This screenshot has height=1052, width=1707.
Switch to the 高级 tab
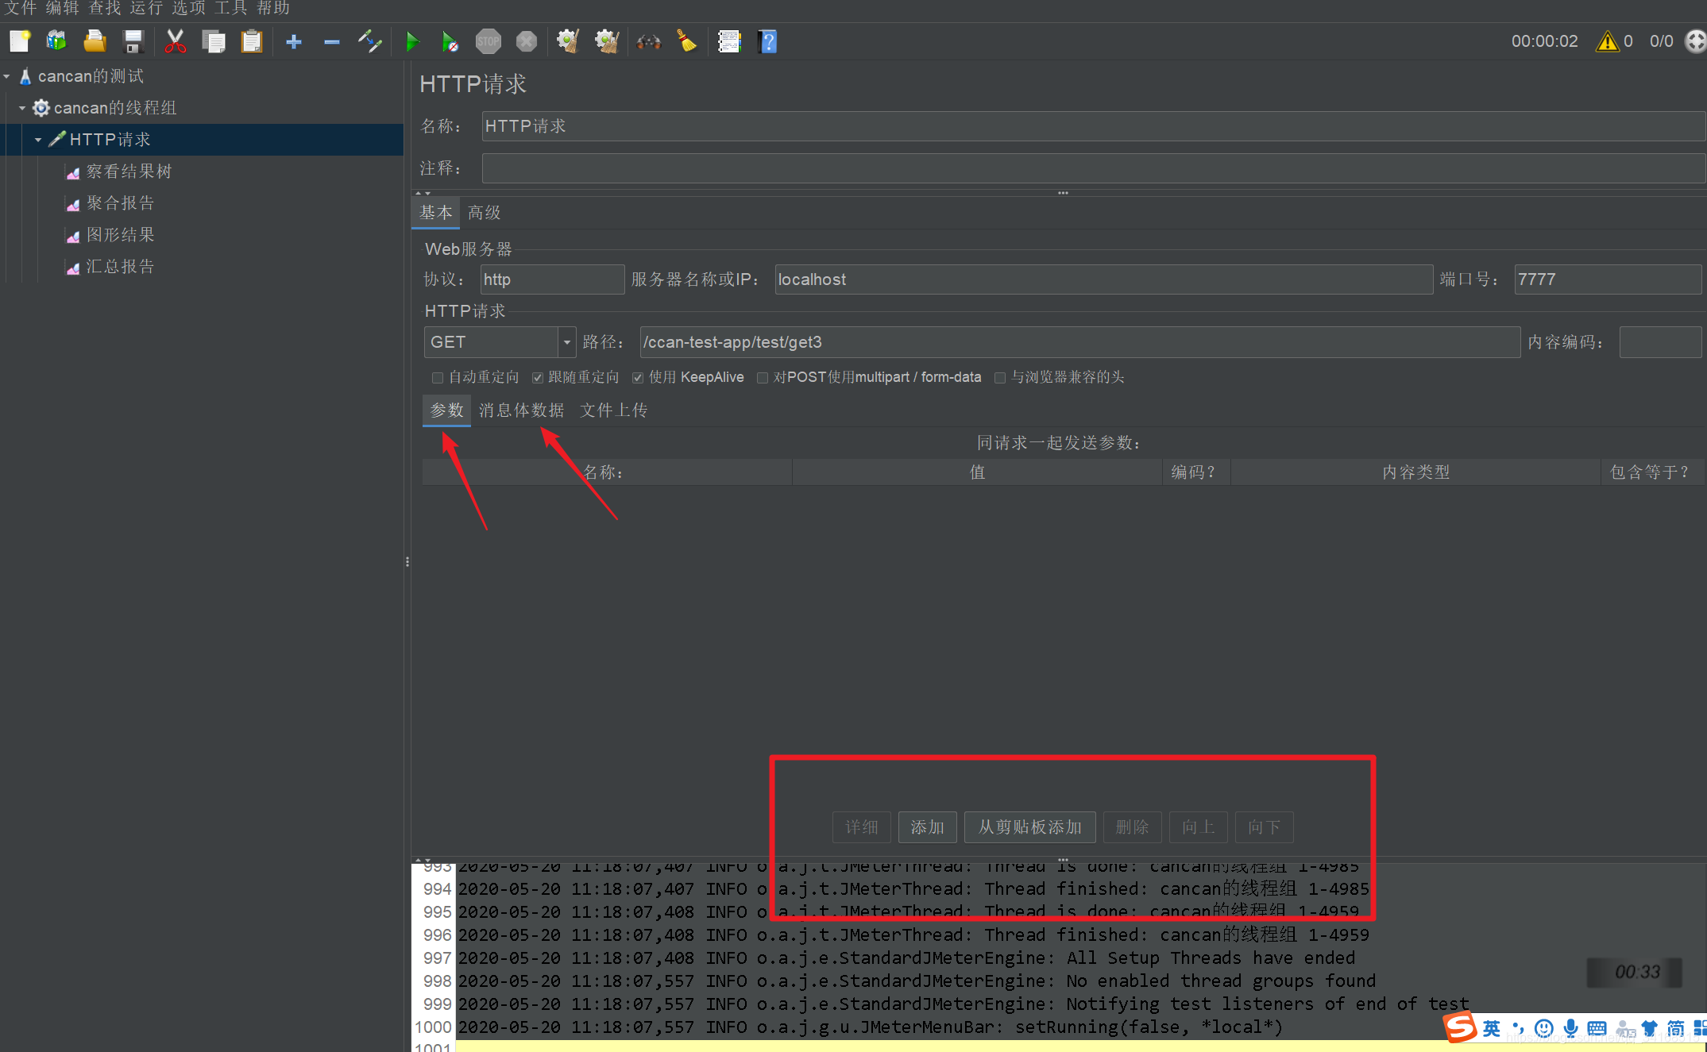pyautogui.click(x=484, y=213)
